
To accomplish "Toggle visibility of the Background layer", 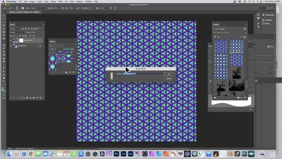I will pos(11,45).
